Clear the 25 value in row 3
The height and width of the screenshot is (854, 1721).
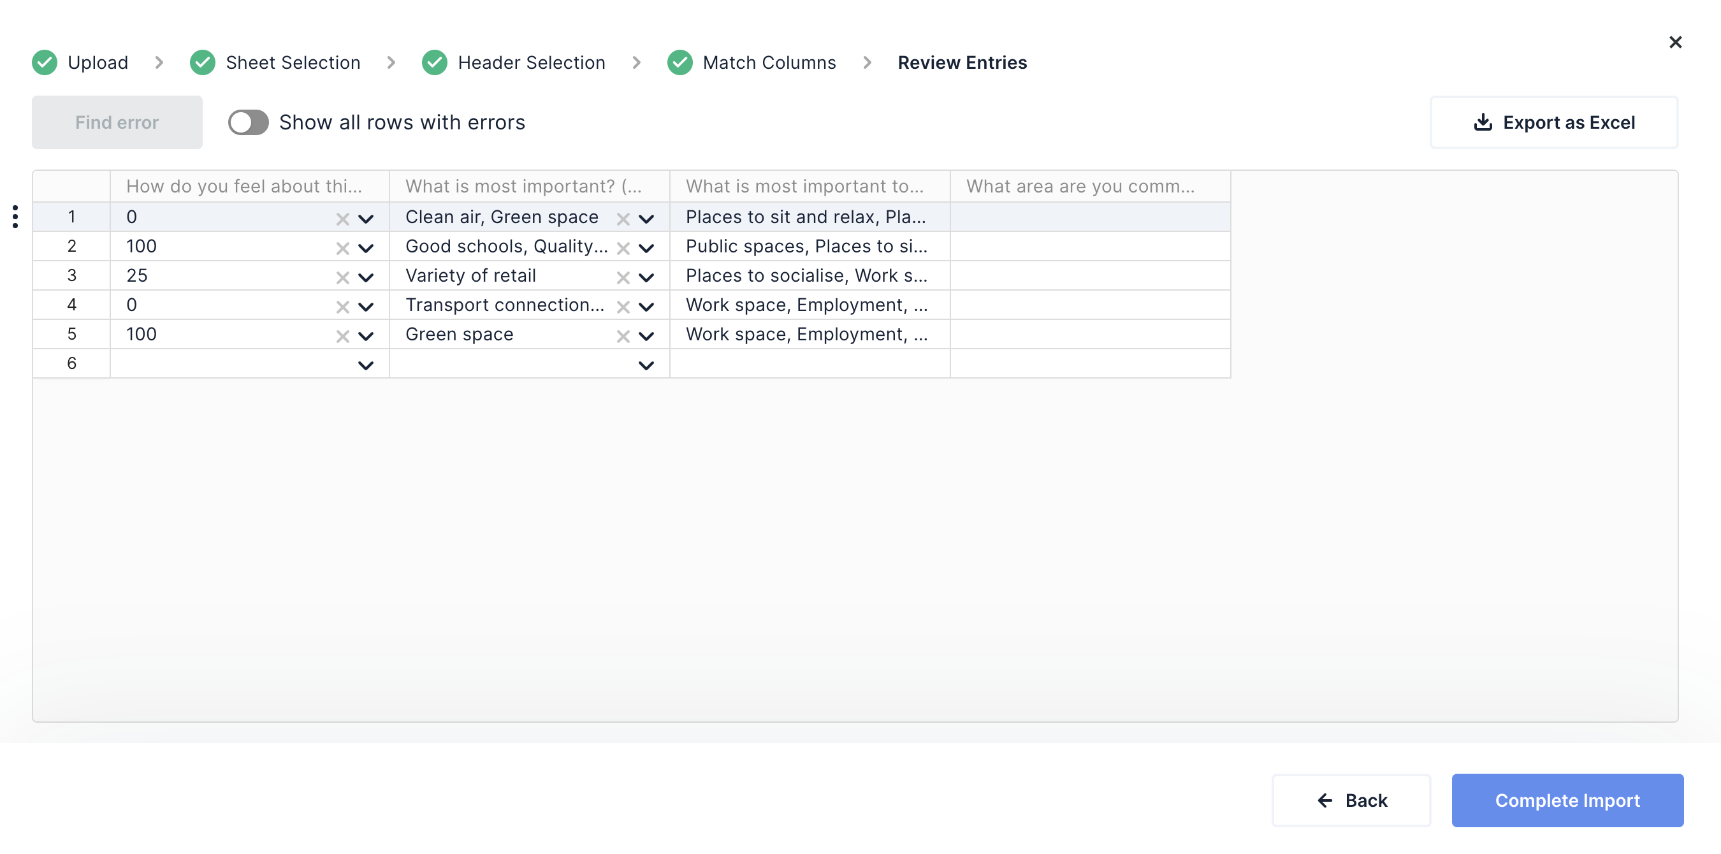pyautogui.click(x=342, y=277)
